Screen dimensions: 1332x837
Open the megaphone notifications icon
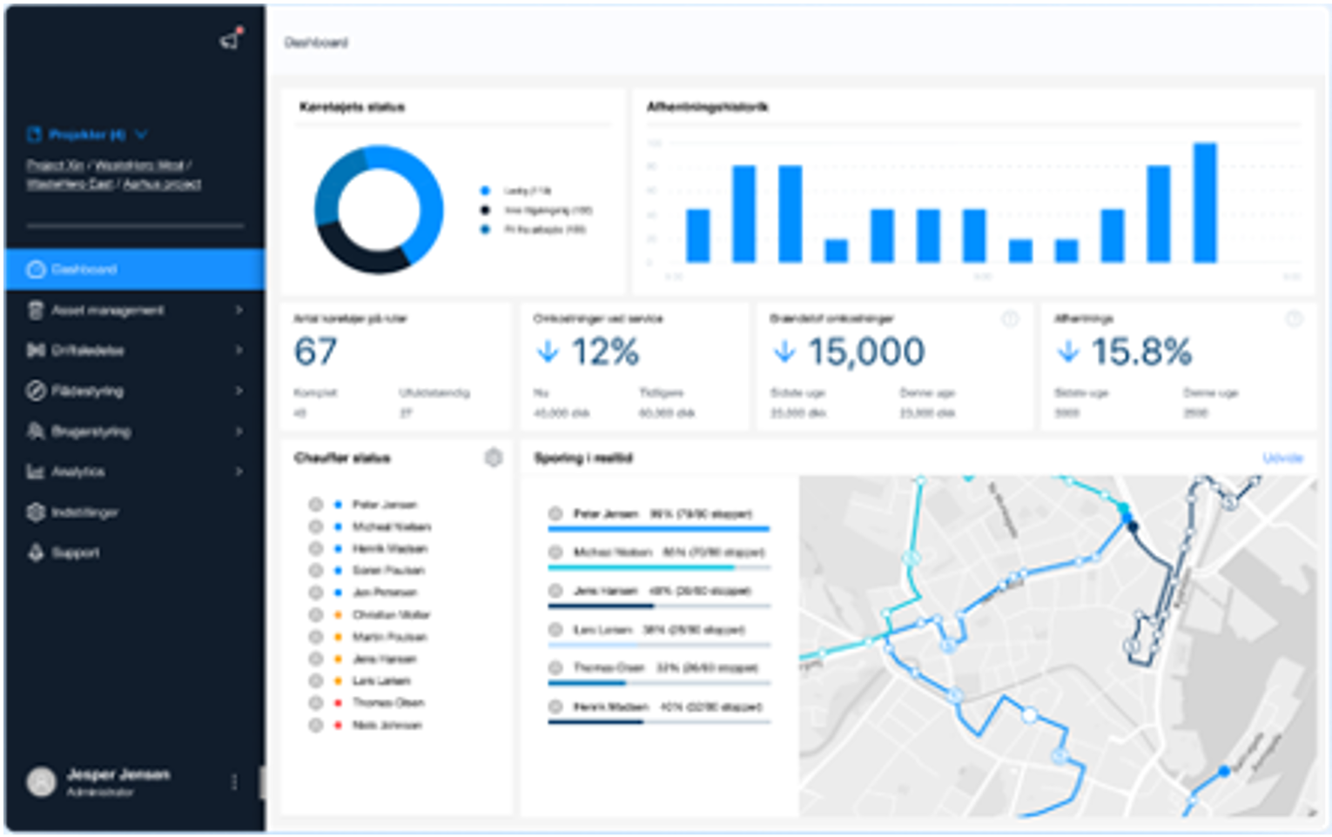[230, 40]
